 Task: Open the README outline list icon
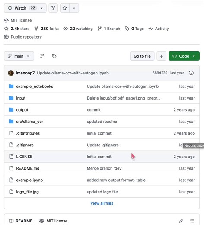tap(192, 221)
